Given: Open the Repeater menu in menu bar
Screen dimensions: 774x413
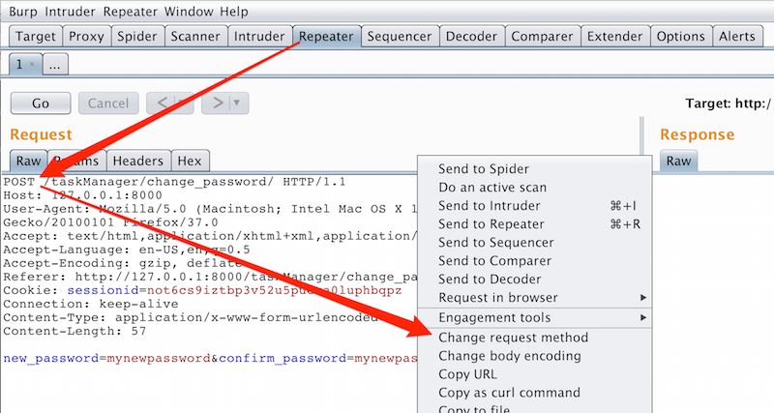Looking at the screenshot, I should pyautogui.click(x=130, y=12).
